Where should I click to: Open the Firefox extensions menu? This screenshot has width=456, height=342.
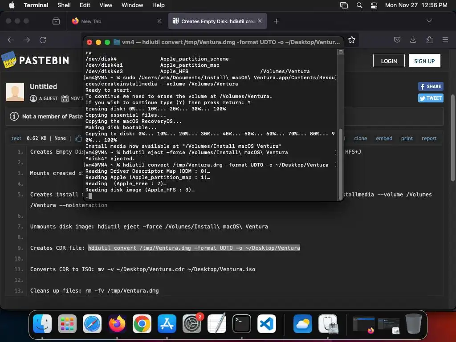pyautogui.click(x=429, y=40)
